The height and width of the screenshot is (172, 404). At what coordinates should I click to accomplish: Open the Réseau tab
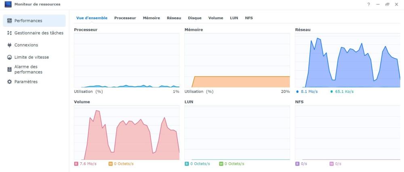174,18
